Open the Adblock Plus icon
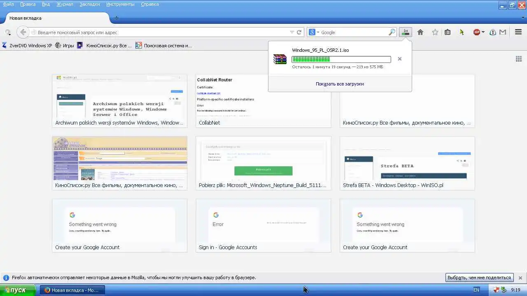 tap(477, 32)
